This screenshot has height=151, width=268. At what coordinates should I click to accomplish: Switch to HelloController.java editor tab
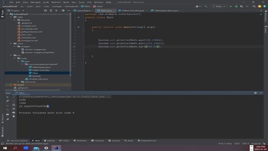[x=133, y=10]
